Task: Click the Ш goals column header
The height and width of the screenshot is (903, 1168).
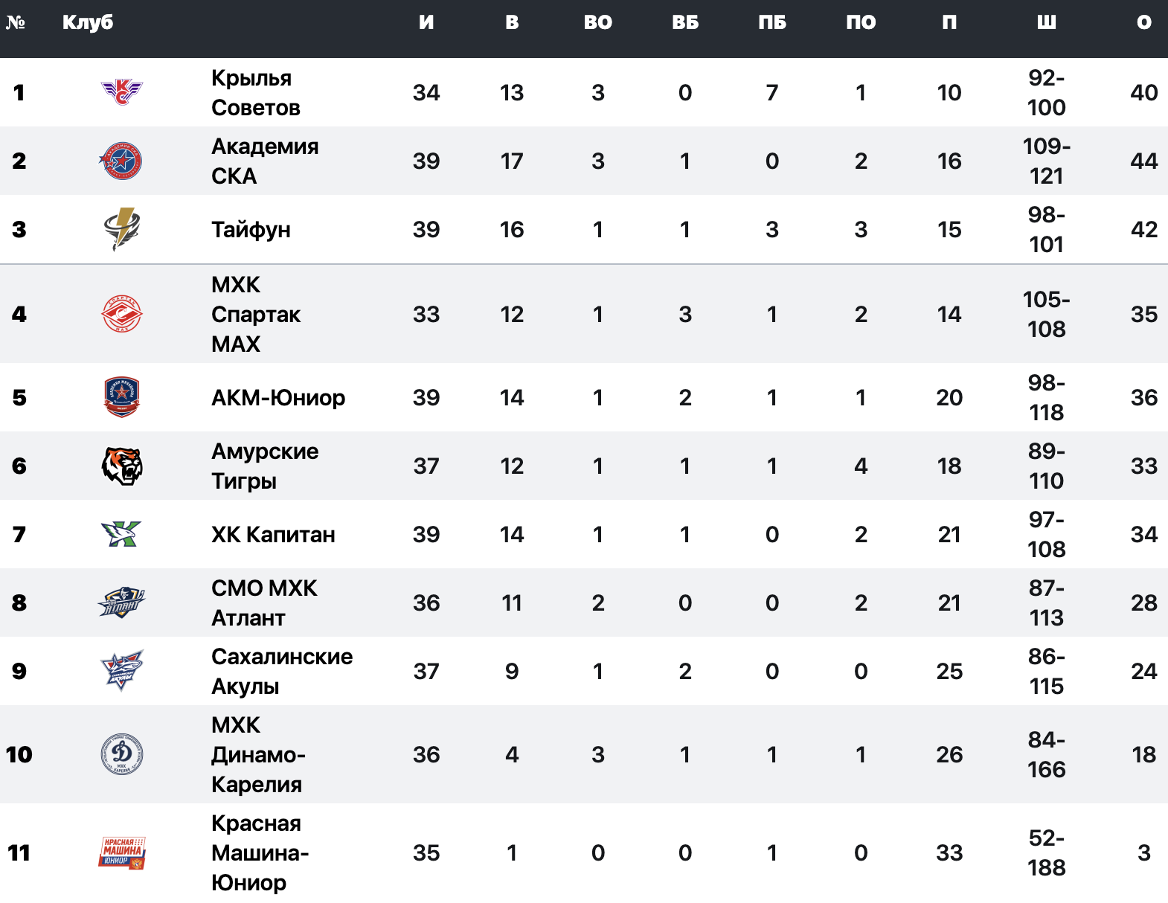Action: 1046,22
